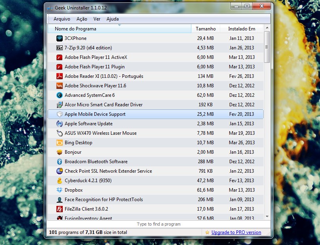The height and width of the screenshot is (245, 320).
Task: Select the FileZilla Client icon
Action: point(60,209)
